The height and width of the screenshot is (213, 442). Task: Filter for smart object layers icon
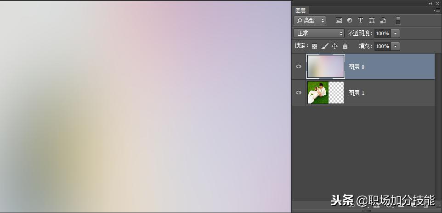coord(383,20)
